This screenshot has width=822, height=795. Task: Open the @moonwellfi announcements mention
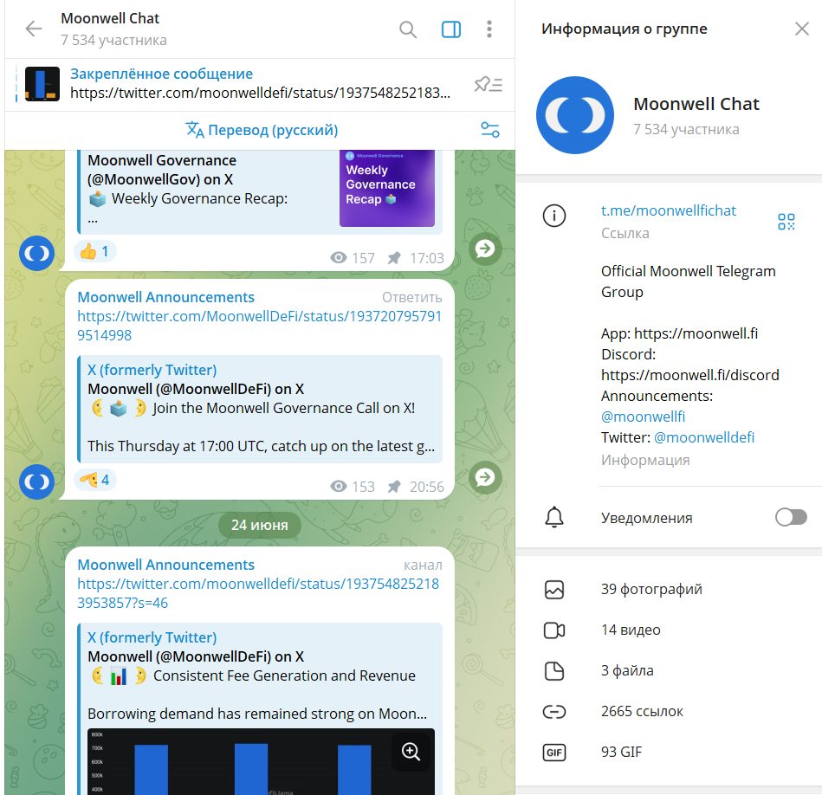(644, 417)
